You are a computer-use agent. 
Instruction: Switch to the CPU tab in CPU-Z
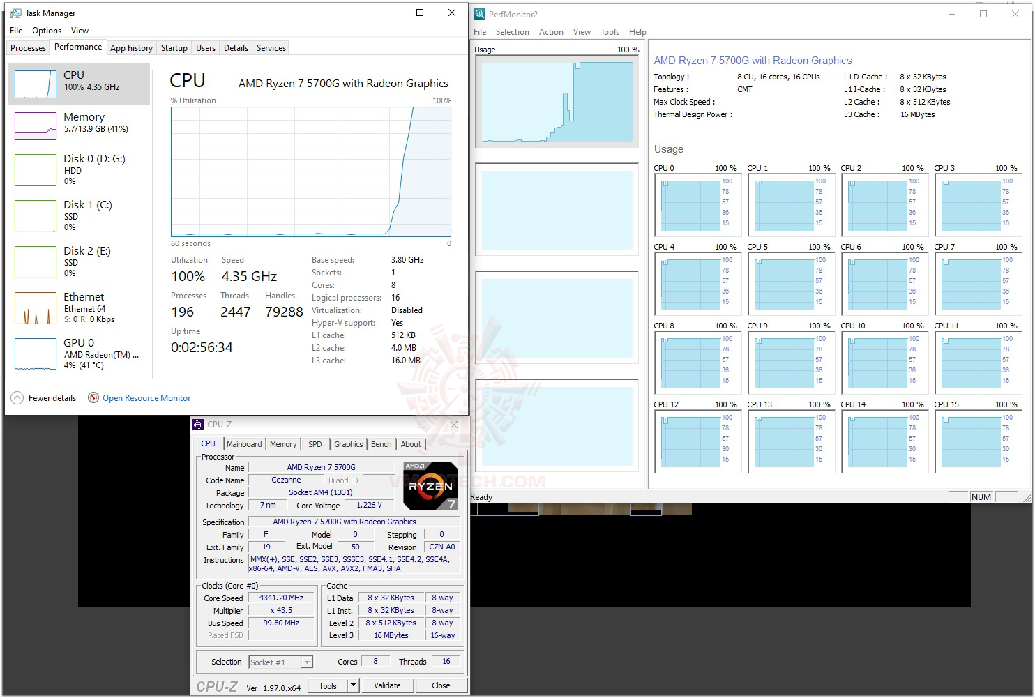pyautogui.click(x=209, y=443)
